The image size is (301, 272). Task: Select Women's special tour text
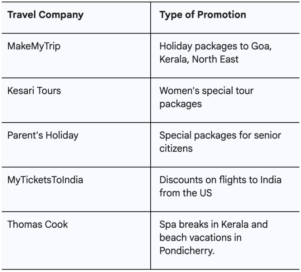206,91
